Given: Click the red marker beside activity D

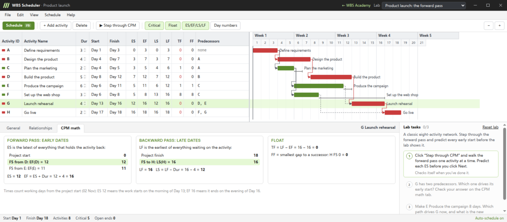Looking at the screenshot, I should point(4,77).
